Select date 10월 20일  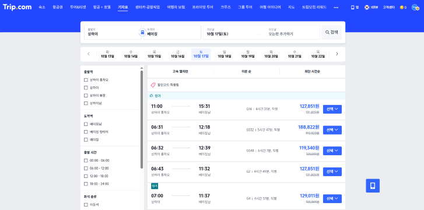click(271, 54)
